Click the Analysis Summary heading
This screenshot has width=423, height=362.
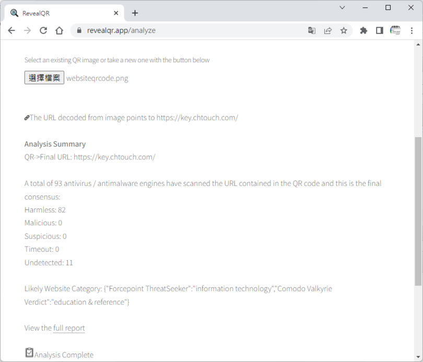point(55,144)
